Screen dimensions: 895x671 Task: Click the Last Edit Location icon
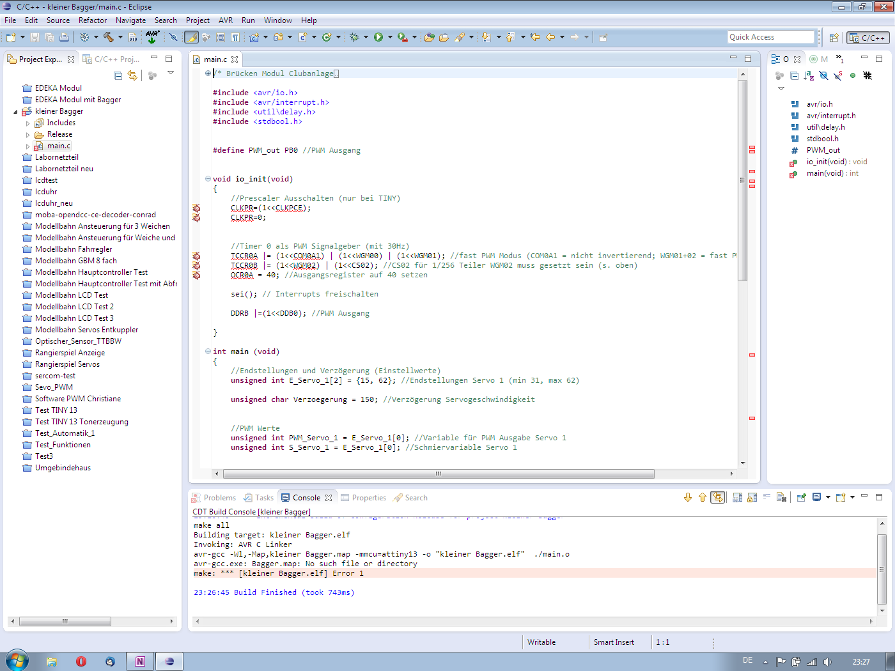(x=535, y=37)
